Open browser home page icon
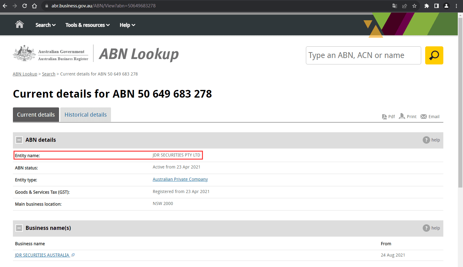 point(34,6)
